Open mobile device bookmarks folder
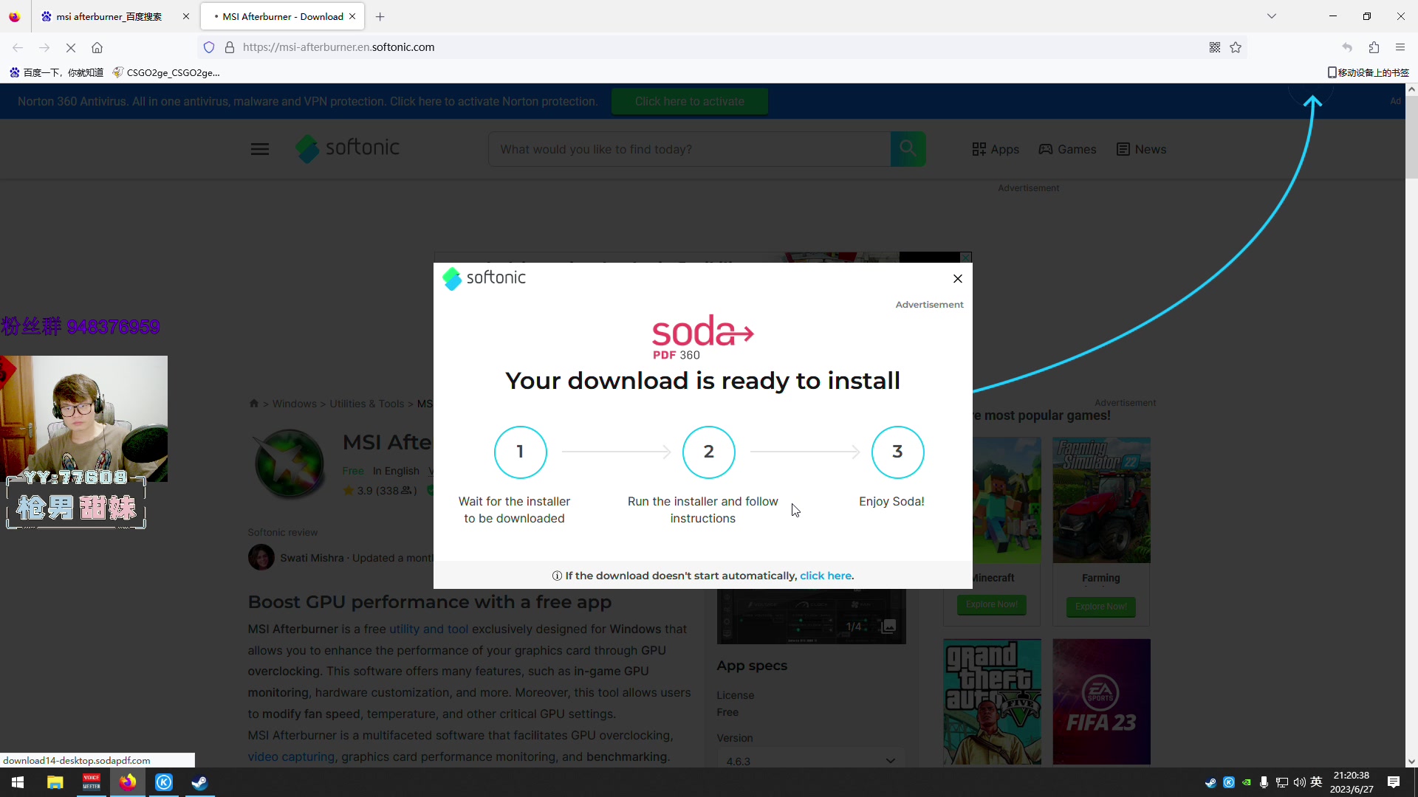The width and height of the screenshot is (1418, 797). pos(1369,72)
